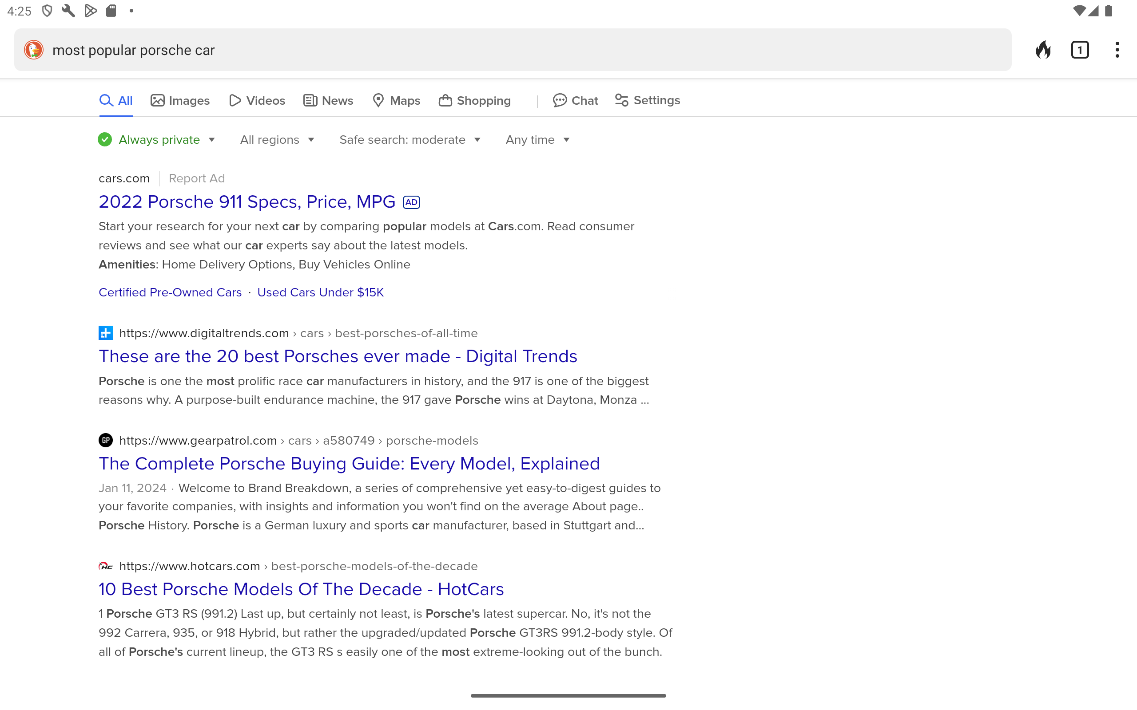Tap the Wi-Fi signal icon

coord(1079,11)
